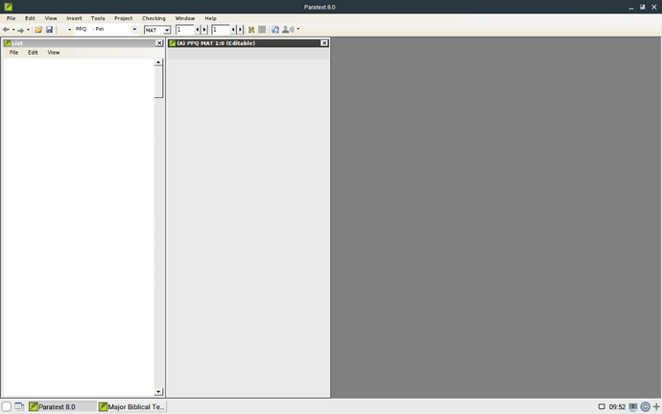Go to previous verse arrow
The image size is (662, 414).
click(233, 30)
